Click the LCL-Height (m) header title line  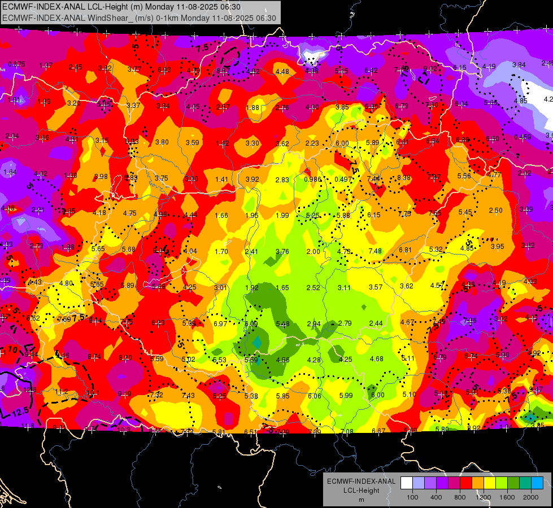coord(121,7)
